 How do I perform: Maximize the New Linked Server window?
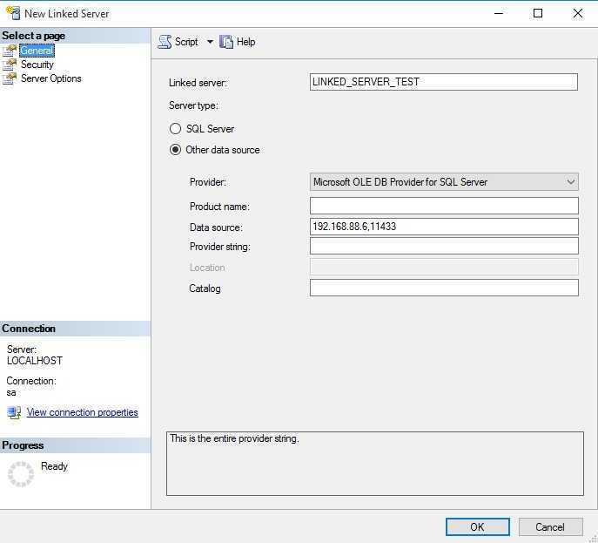[538, 13]
